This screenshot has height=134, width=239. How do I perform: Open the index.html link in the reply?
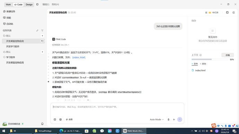[x=79, y=57]
